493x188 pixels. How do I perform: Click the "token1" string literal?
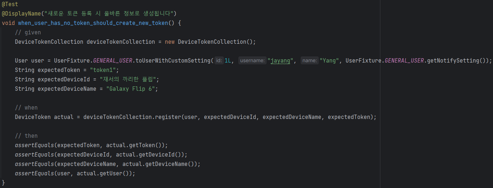coord(103,70)
